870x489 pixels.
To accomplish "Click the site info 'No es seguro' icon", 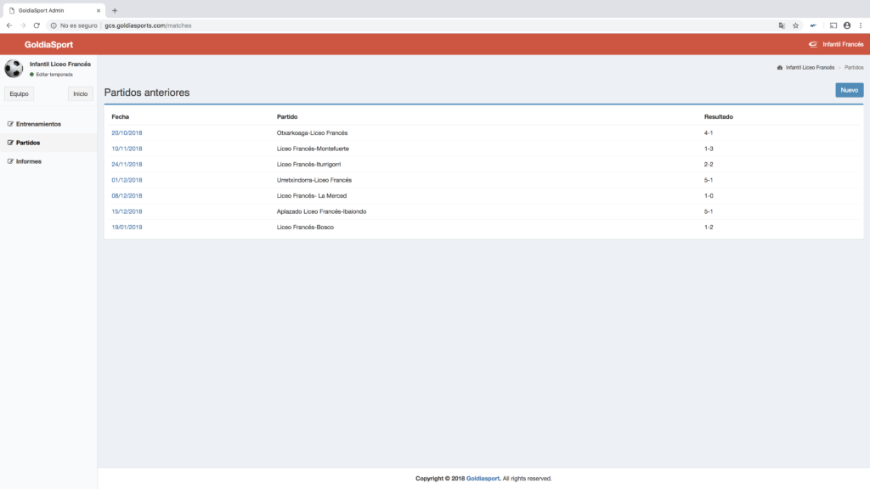I will [54, 25].
